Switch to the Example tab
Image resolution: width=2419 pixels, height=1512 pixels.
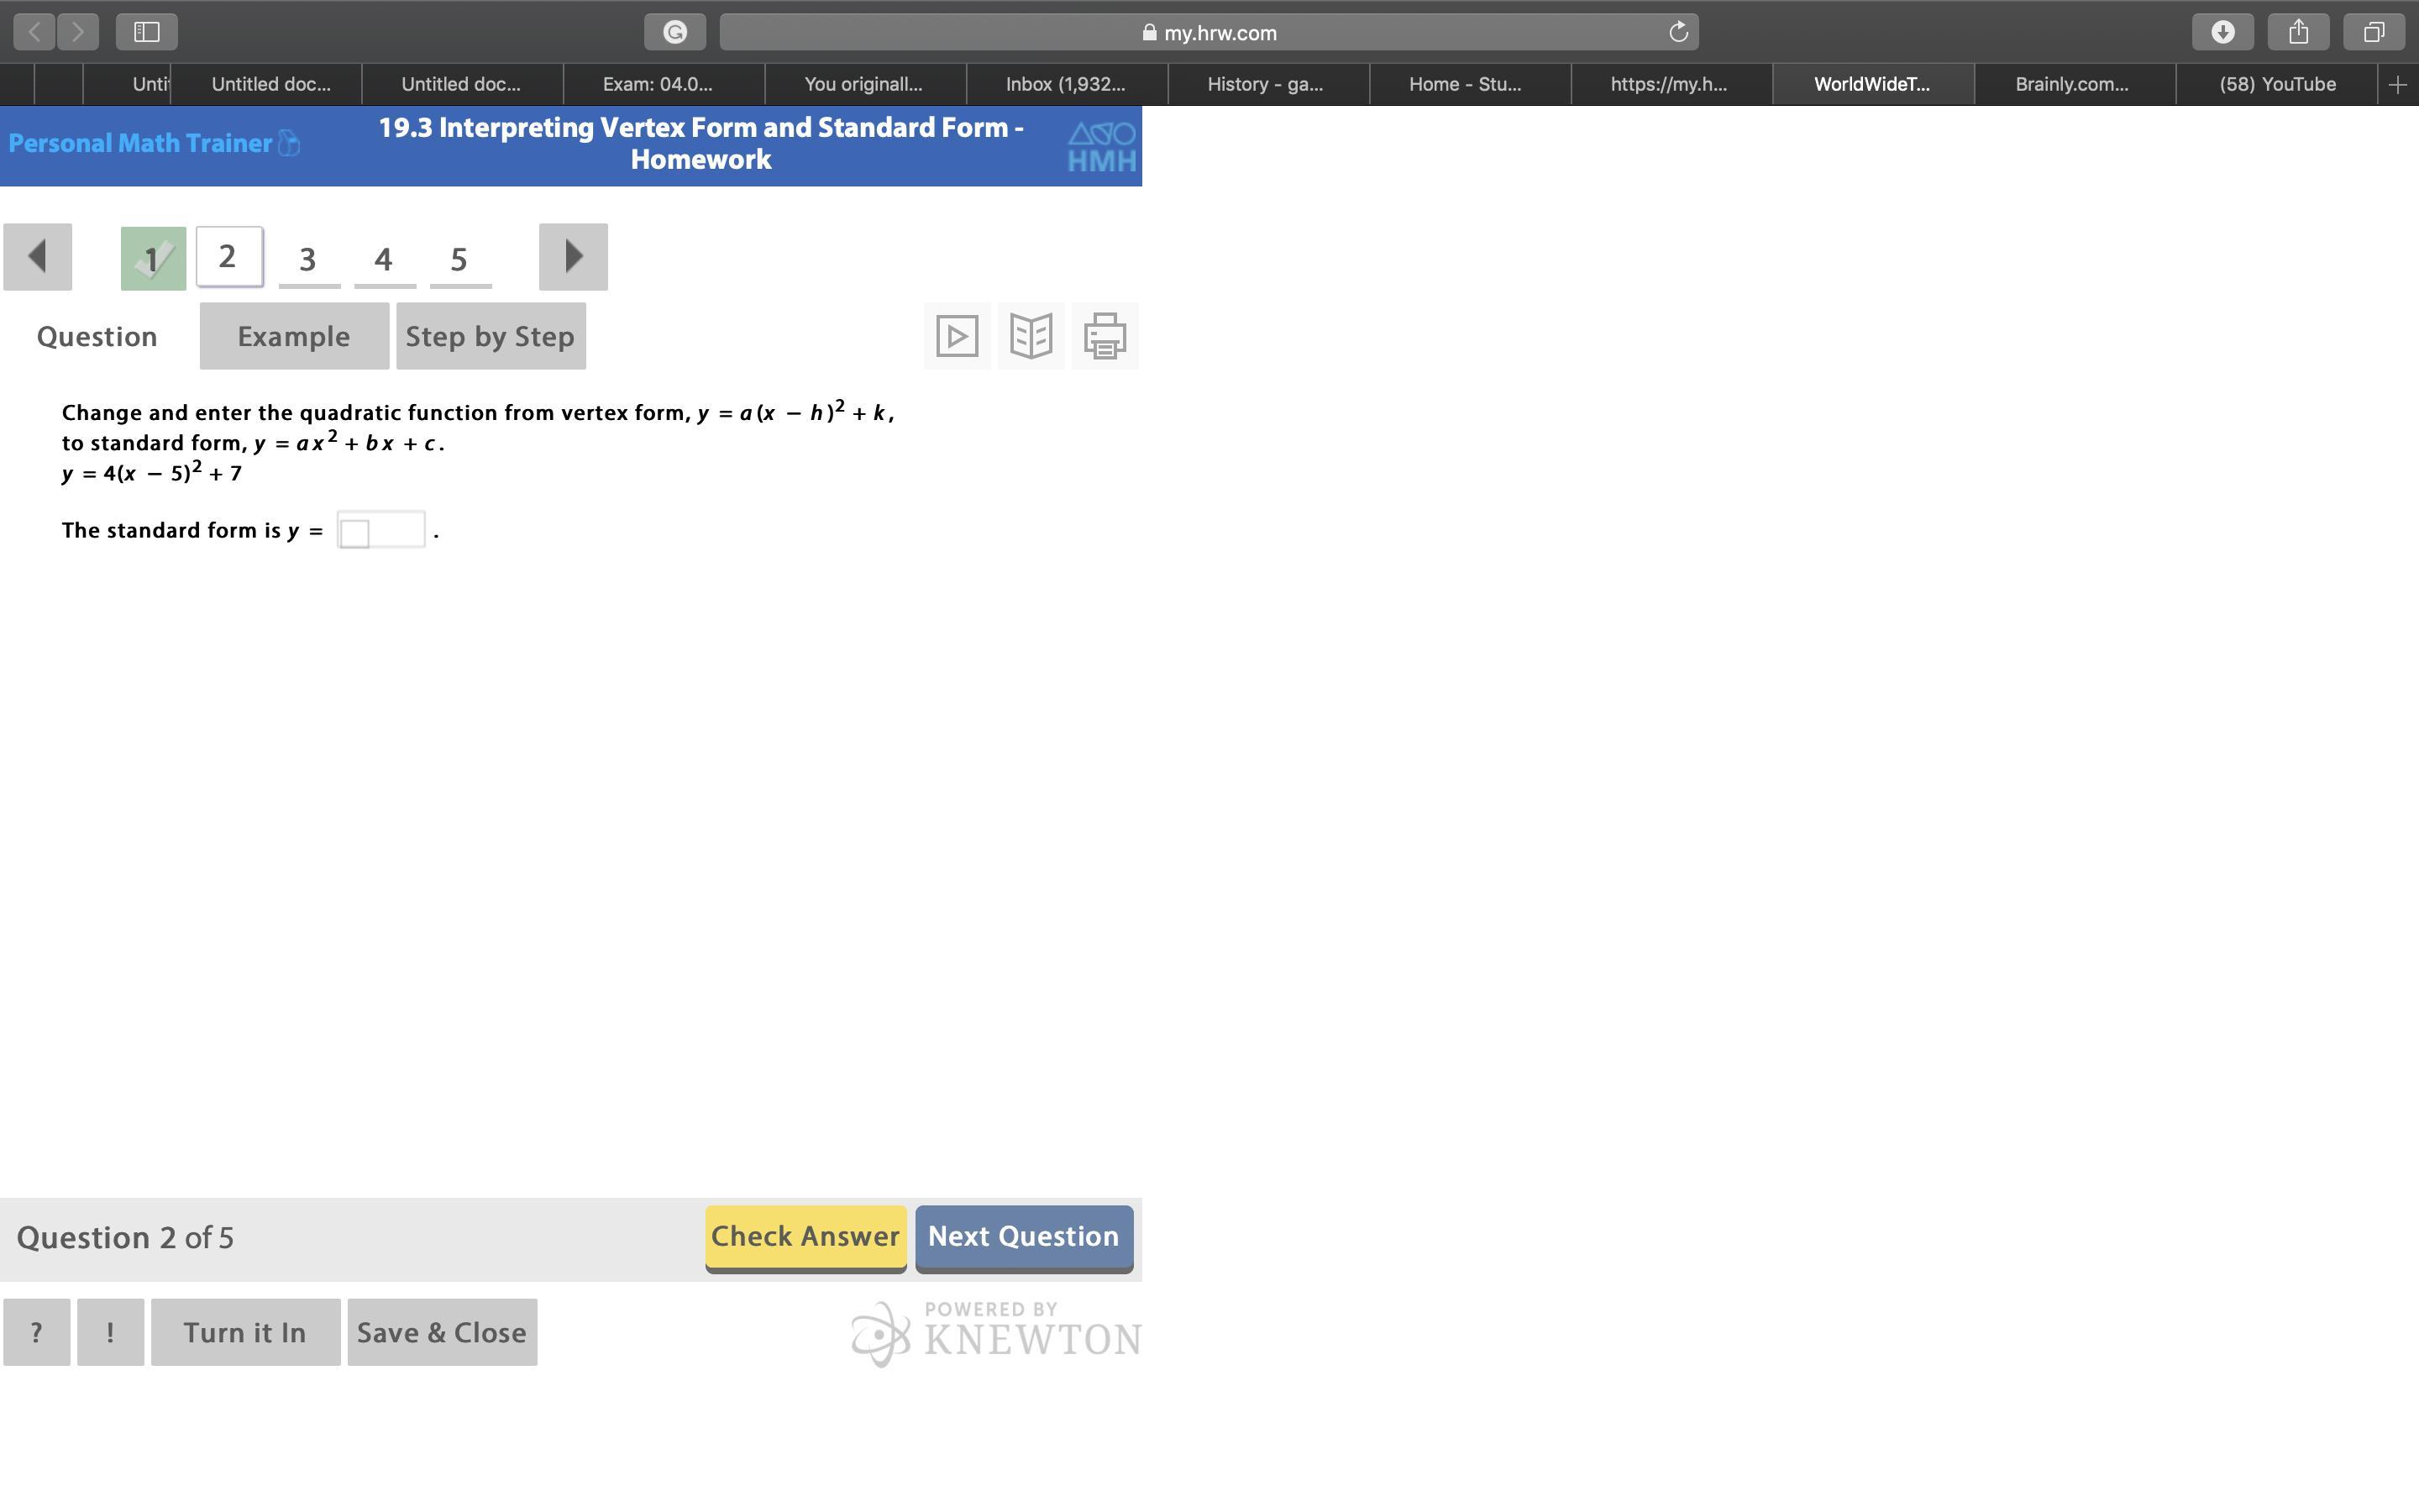coord(294,336)
